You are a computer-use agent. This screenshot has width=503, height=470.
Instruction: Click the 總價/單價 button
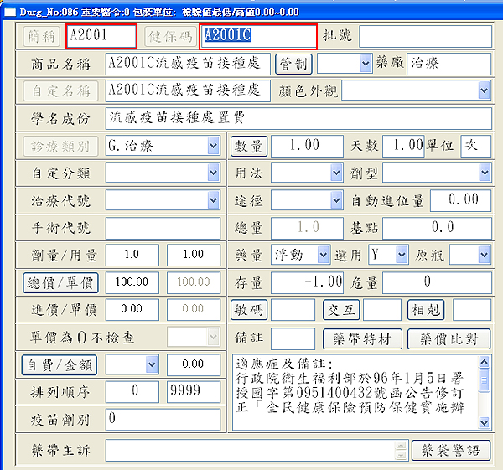60,282
